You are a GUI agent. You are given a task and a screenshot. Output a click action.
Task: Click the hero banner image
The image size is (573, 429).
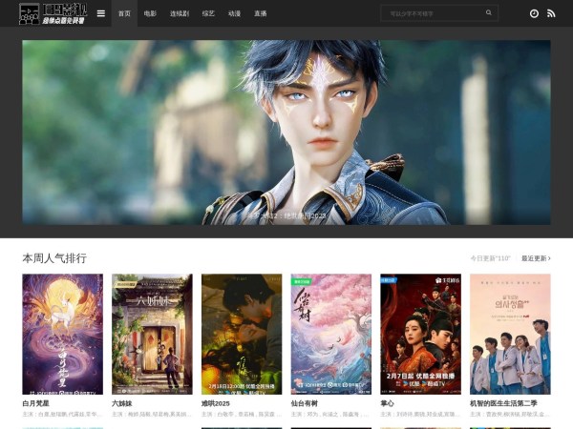point(286,132)
